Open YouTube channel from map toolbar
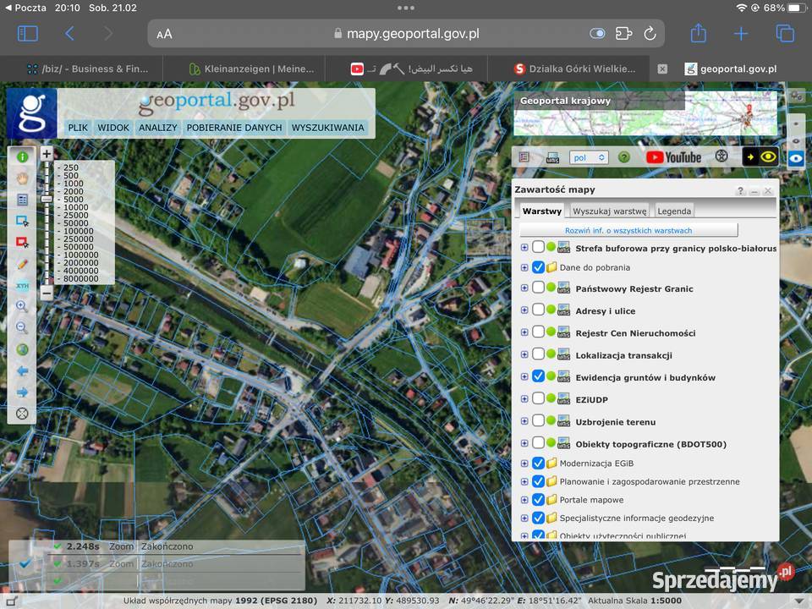 [673, 157]
